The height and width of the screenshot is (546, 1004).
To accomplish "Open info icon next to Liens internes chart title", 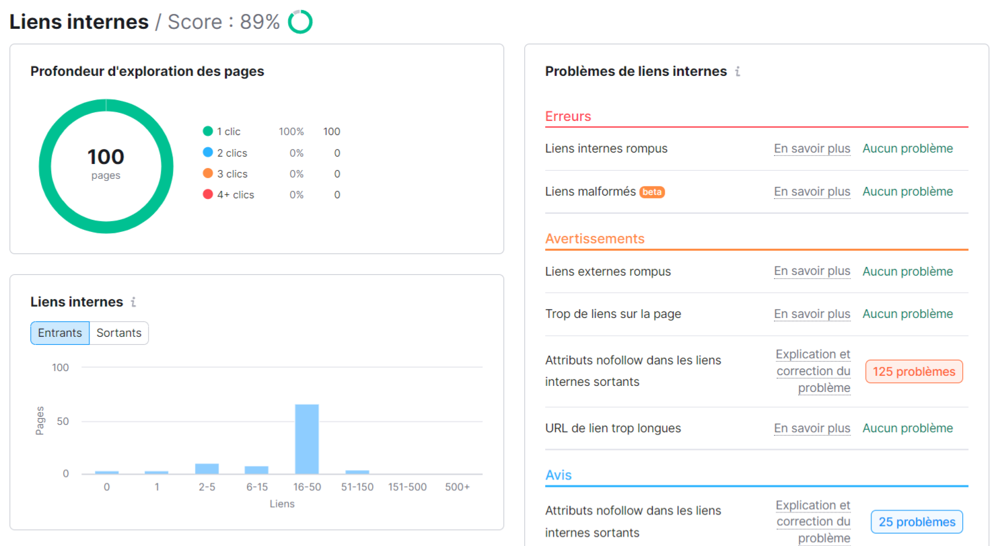I will click(133, 302).
